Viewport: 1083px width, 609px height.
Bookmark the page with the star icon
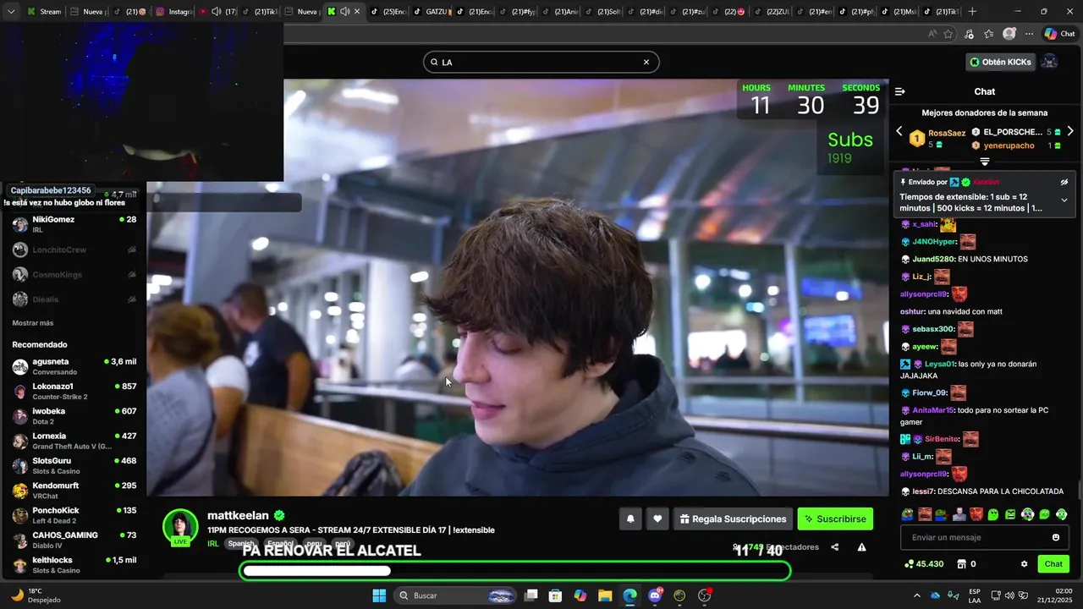948,34
